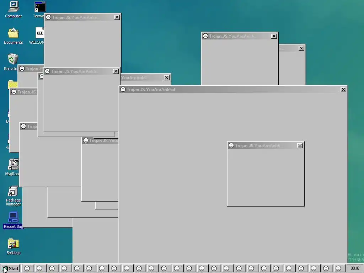
Task: Click the smiley icon in the large Trojan window's title bar
Action: (123, 89)
